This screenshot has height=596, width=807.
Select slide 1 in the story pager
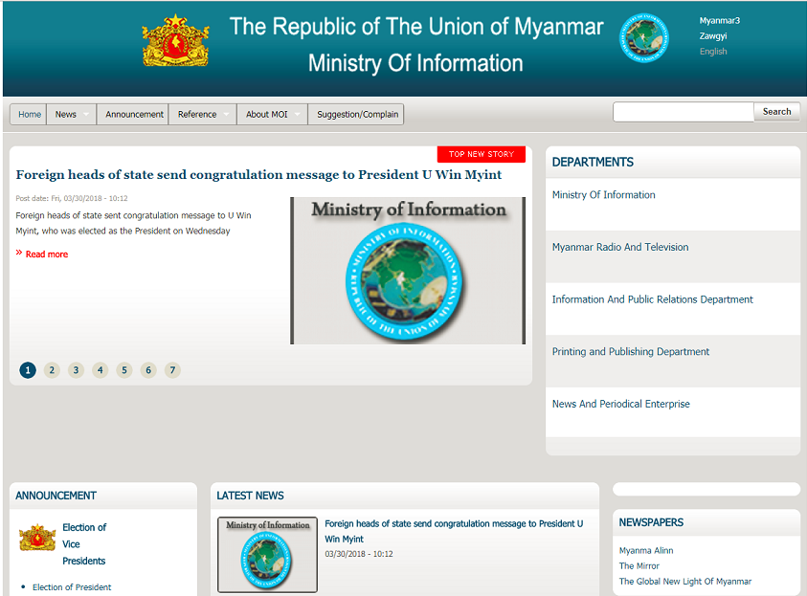click(x=28, y=369)
